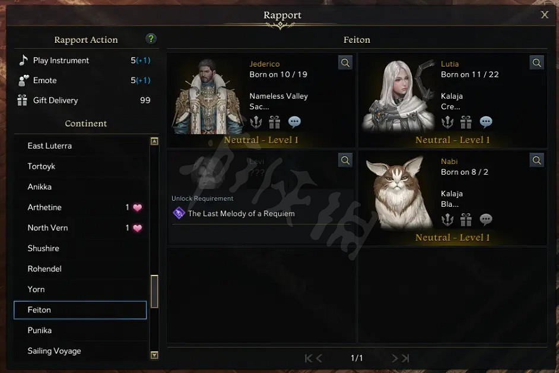Click the continent list scroll-up arrow

pyautogui.click(x=154, y=141)
